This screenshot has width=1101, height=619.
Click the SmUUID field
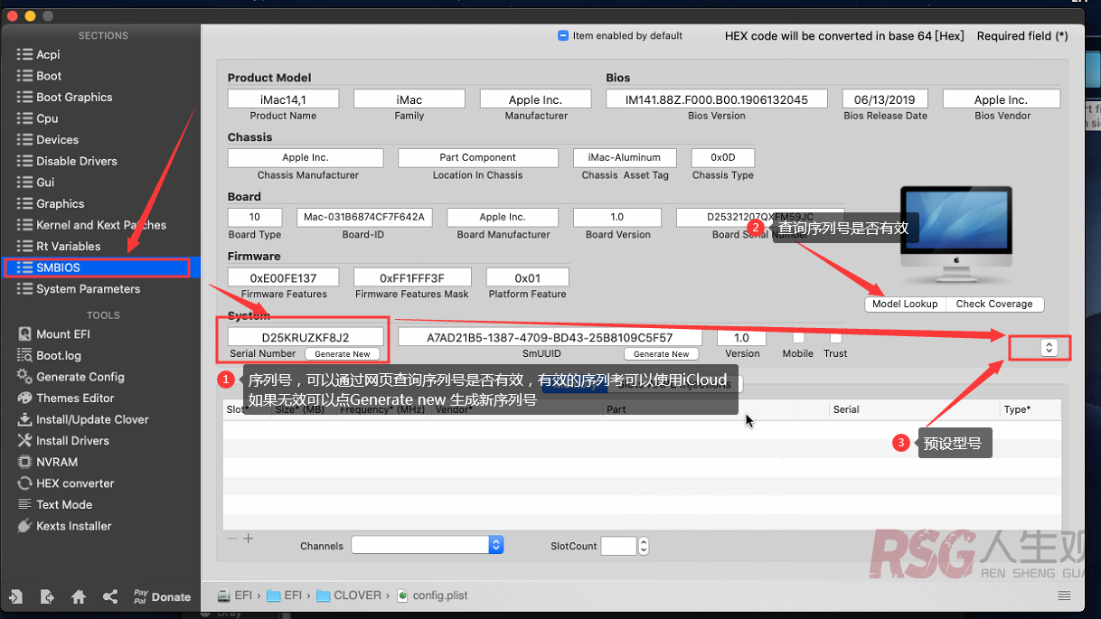point(550,337)
